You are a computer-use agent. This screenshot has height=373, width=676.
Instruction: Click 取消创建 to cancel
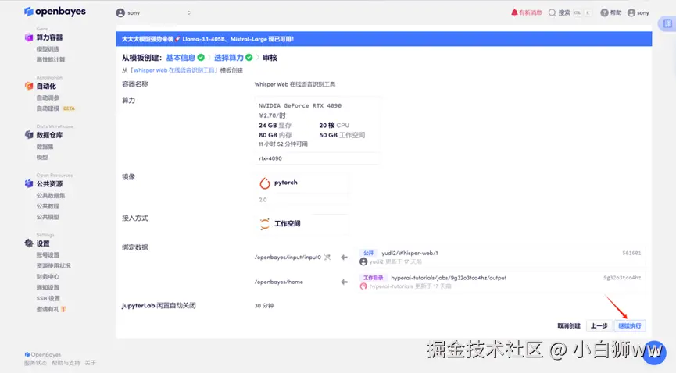coord(569,325)
